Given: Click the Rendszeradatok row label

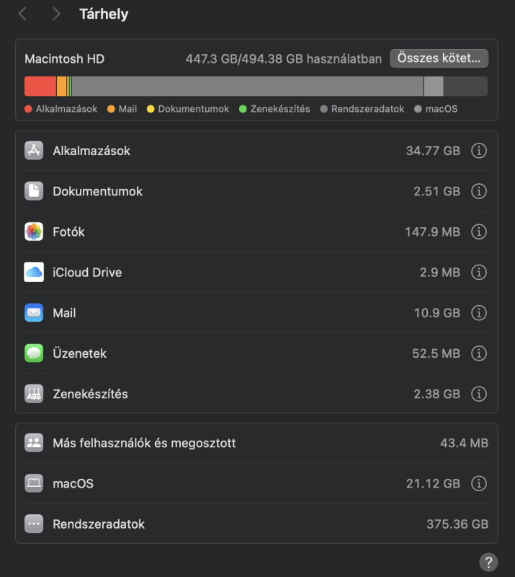Looking at the screenshot, I should click(99, 524).
